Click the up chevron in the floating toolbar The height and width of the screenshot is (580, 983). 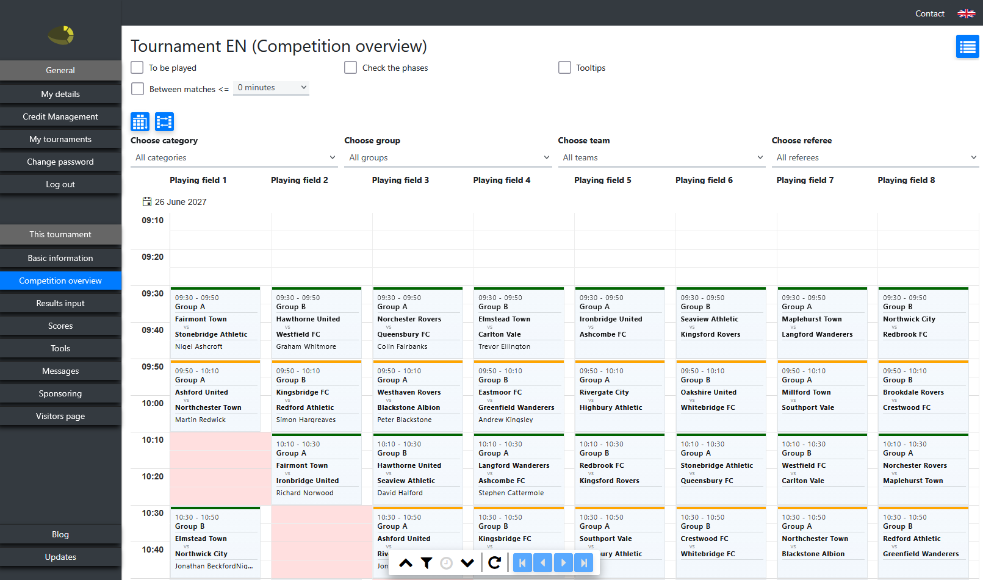(x=406, y=563)
